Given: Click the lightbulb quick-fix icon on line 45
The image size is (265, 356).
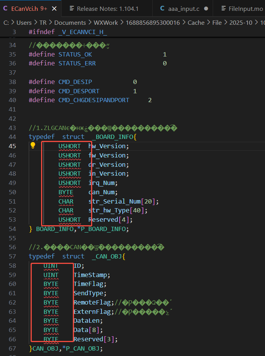Looking at the screenshot, I should coord(33,145).
